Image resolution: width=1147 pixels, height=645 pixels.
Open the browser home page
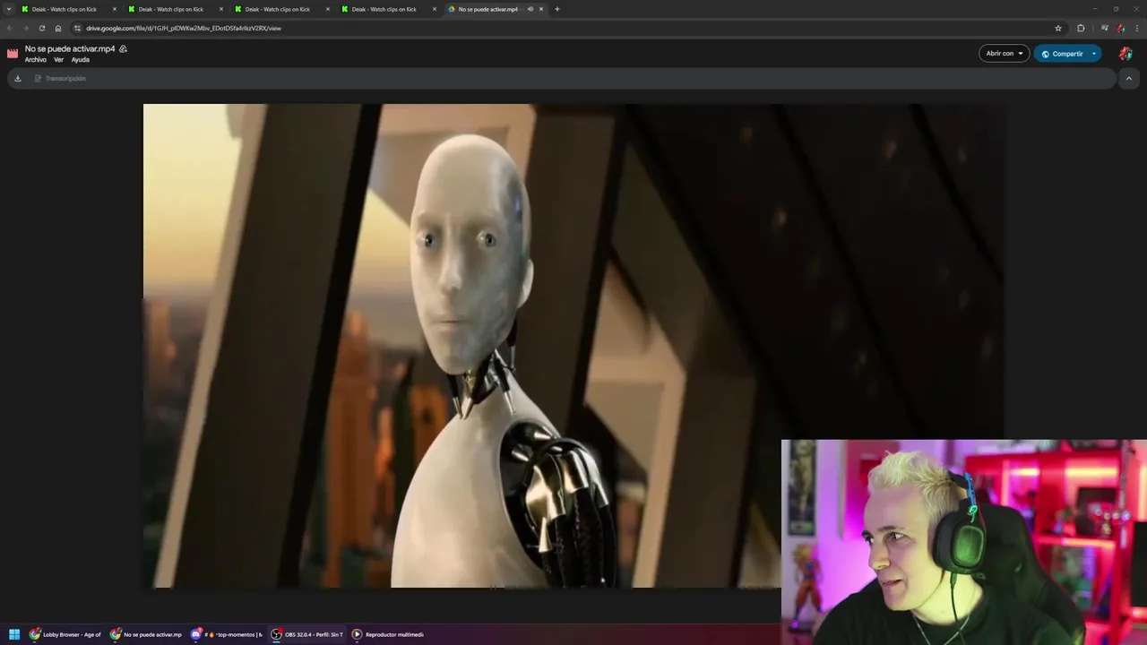[x=58, y=28]
